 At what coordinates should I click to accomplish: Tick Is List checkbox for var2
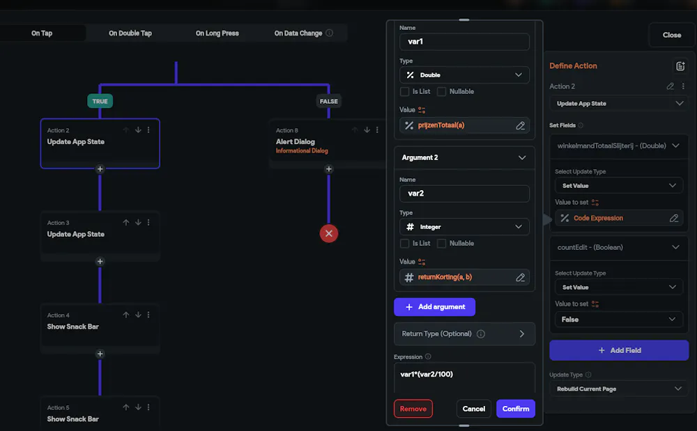(x=404, y=243)
